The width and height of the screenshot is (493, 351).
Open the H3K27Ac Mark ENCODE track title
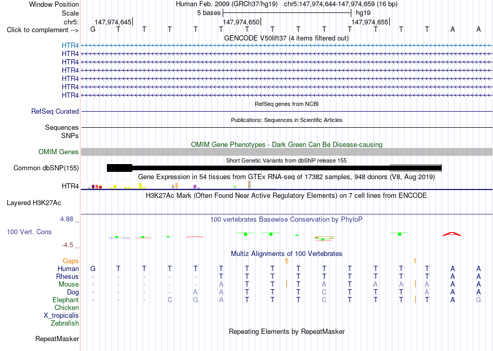(x=286, y=196)
